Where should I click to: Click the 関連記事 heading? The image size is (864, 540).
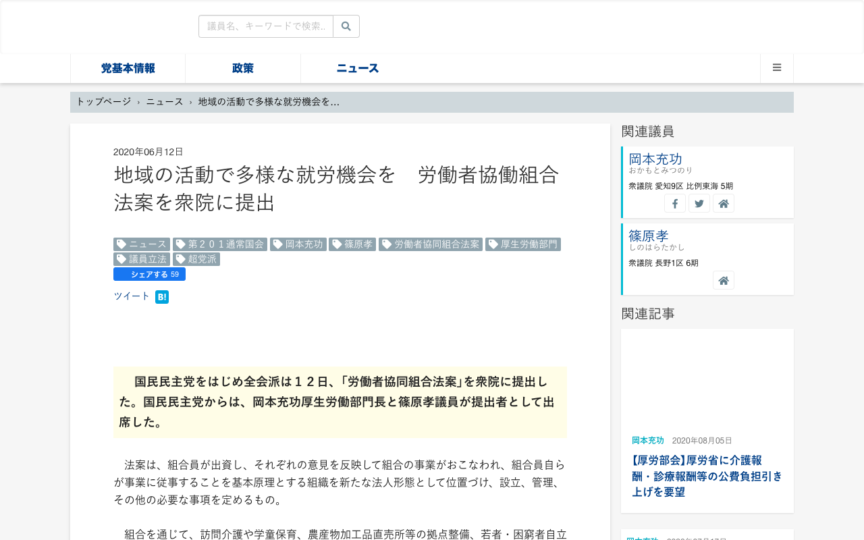tap(648, 314)
